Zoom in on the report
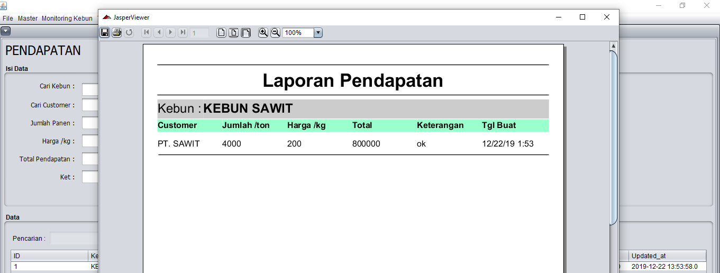Screen dimensions: 720x273 coord(263,33)
